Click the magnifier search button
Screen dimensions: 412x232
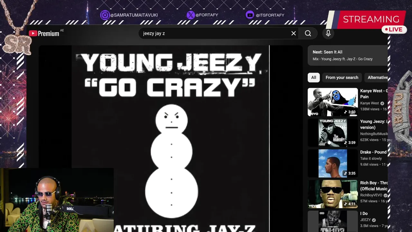point(308,33)
